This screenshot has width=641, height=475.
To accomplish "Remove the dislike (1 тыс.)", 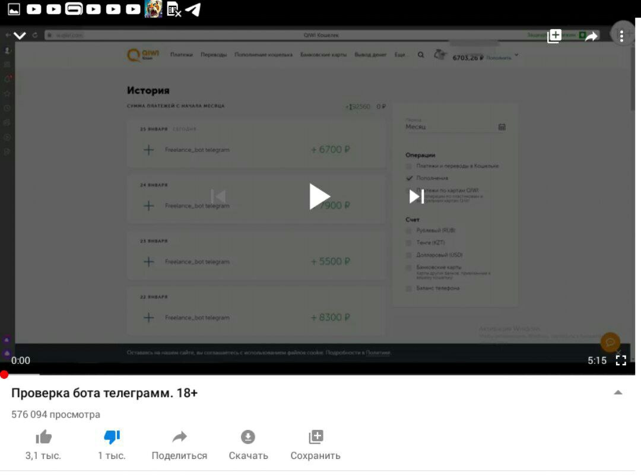I will (x=112, y=445).
